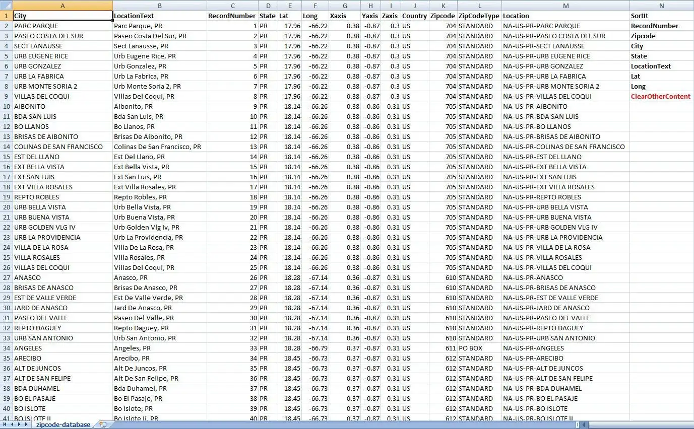Select column C header

click(x=232, y=6)
